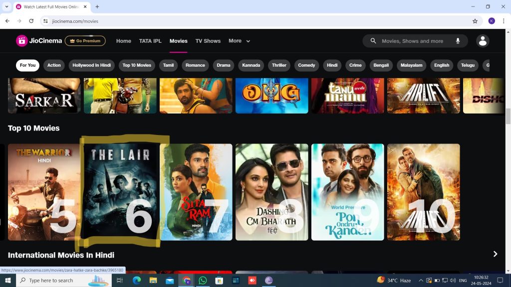
Task: Open The Lair movie poster
Action: click(120, 192)
